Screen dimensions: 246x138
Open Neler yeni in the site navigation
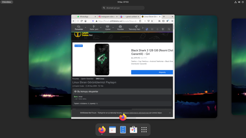pyautogui.click(x=94, y=28)
